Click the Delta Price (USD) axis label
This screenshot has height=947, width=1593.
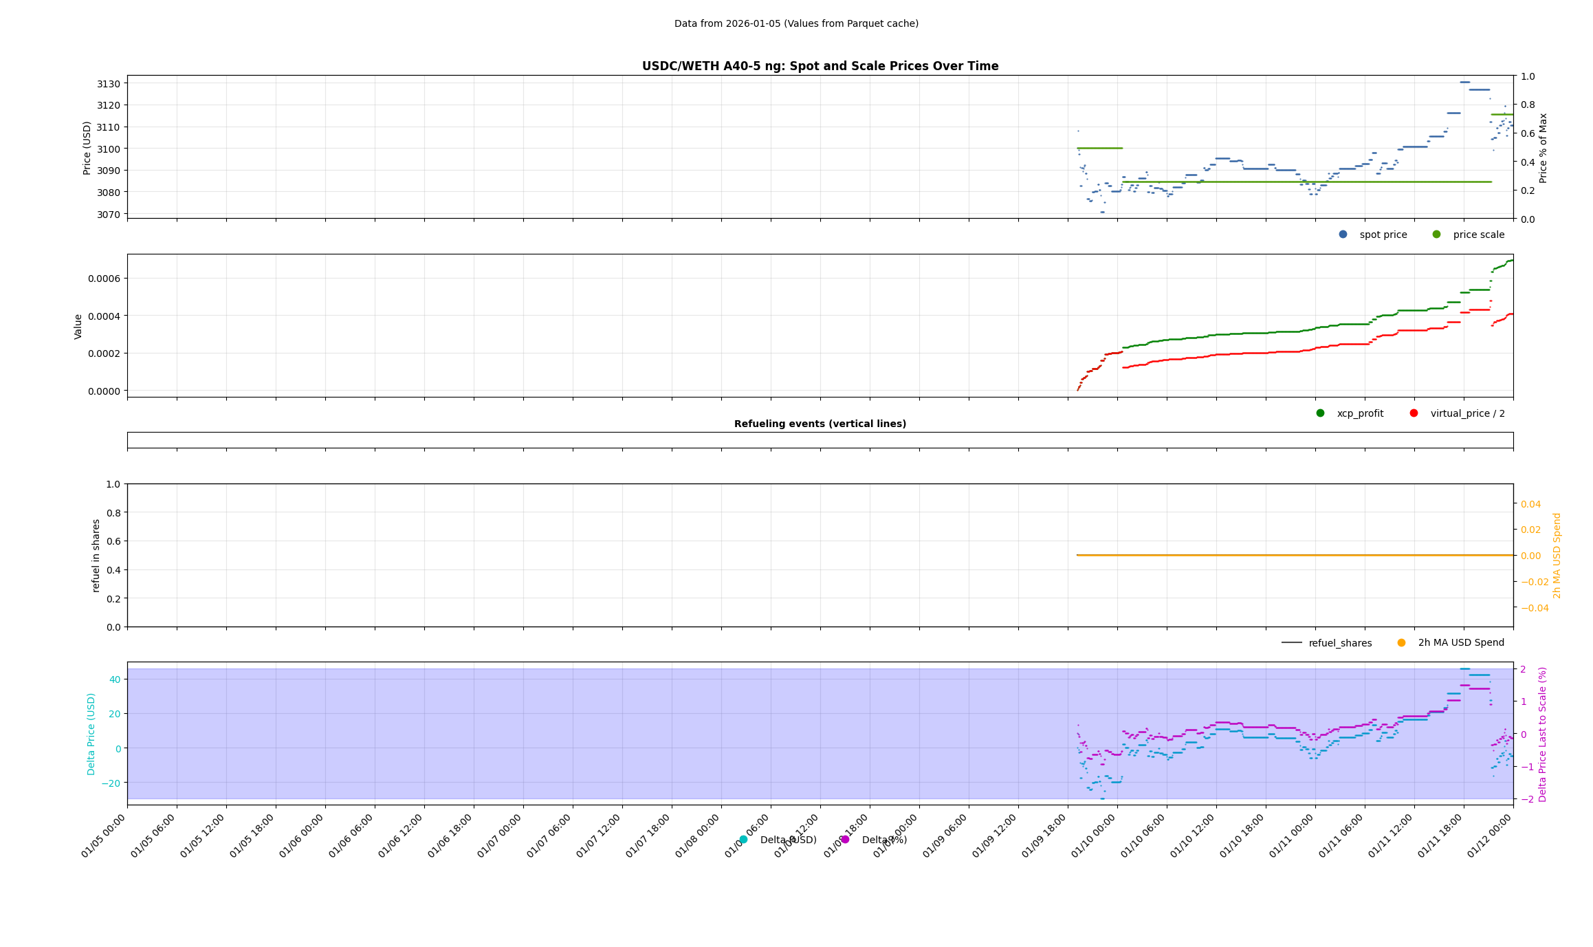91,734
